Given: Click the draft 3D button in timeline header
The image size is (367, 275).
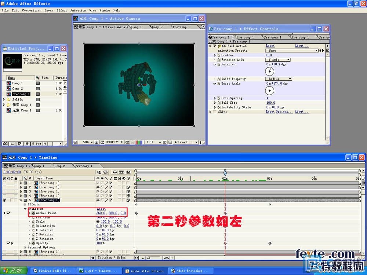Looking at the screenshot, I should point(106,172).
